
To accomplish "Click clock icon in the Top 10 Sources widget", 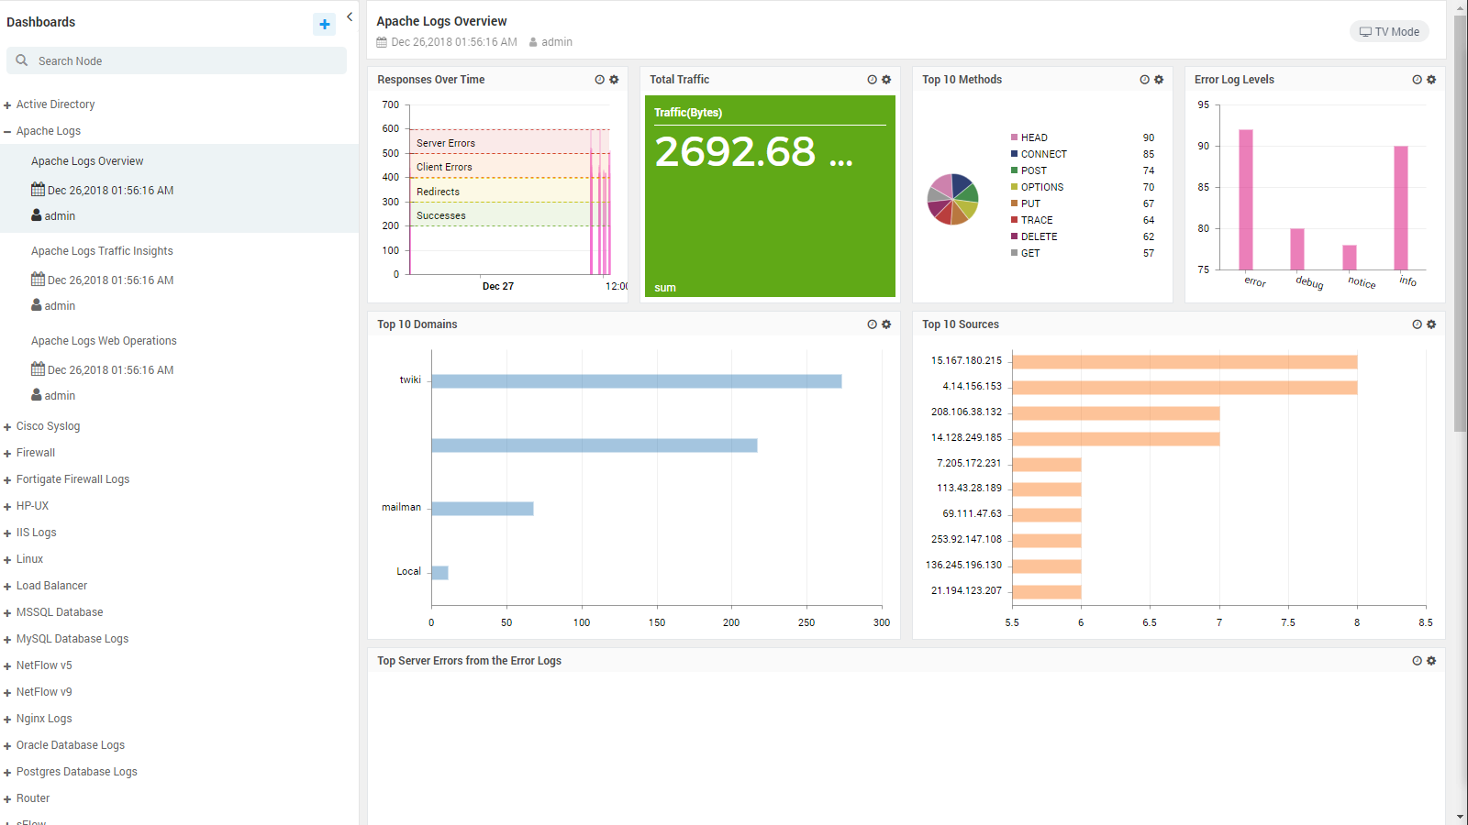I will click(x=1417, y=324).
